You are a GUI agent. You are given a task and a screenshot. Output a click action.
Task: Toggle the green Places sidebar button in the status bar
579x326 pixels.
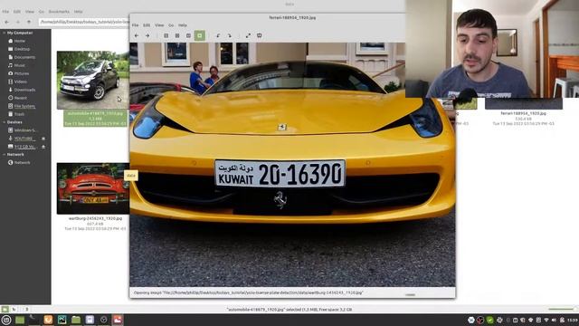point(5,309)
